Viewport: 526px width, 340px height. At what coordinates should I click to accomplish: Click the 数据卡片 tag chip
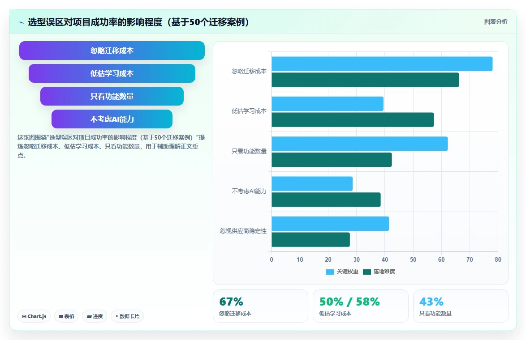[x=127, y=316]
